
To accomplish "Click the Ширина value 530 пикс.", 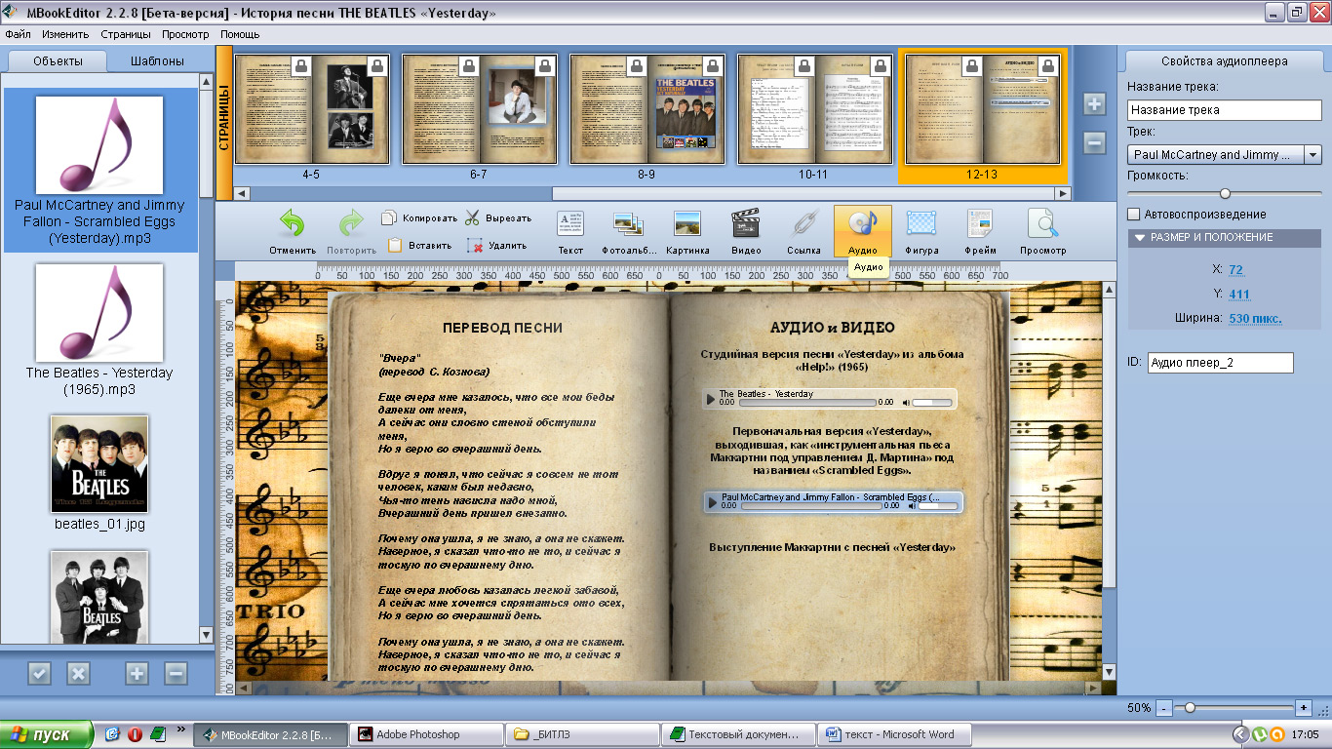I will tap(1255, 318).
